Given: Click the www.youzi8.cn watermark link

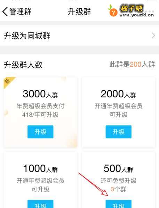Looking at the screenshot, I should coord(137,15).
